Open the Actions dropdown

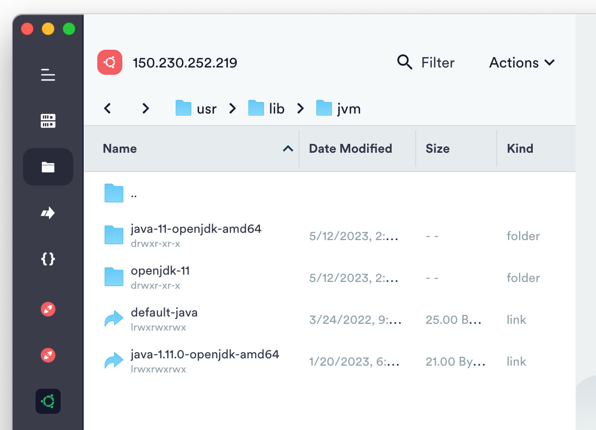click(522, 63)
